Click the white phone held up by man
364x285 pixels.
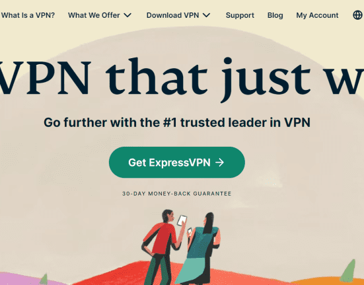click(x=182, y=220)
